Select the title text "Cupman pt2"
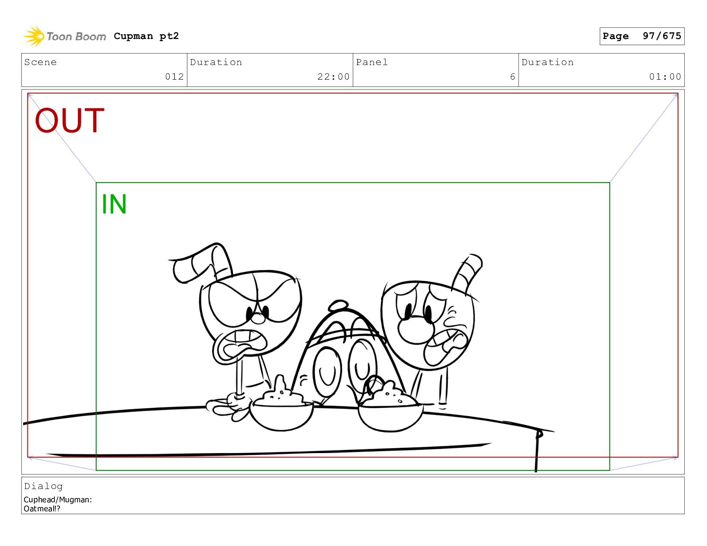 click(x=146, y=36)
